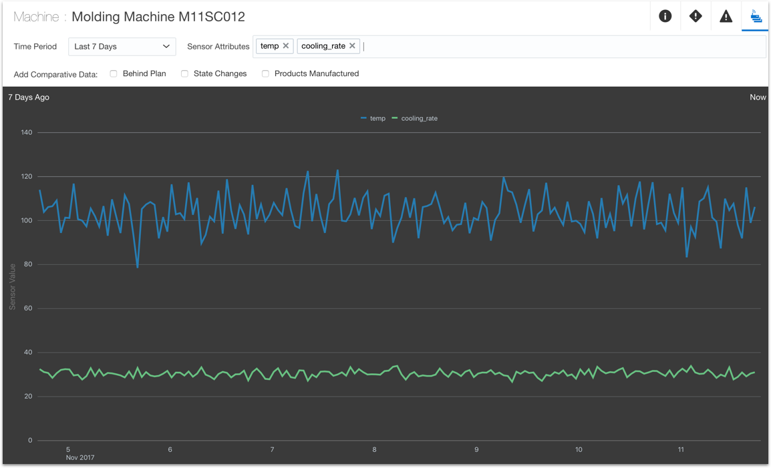Click the day 6 x-axis label
The height and width of the screenshot is (468, 771).
click(x=170, y=450)
